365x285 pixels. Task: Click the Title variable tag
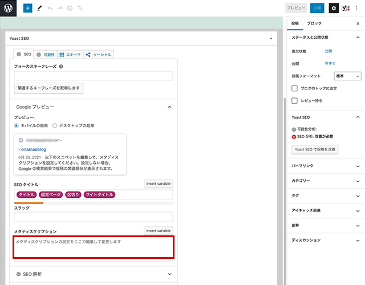click(x=27, y=195)
